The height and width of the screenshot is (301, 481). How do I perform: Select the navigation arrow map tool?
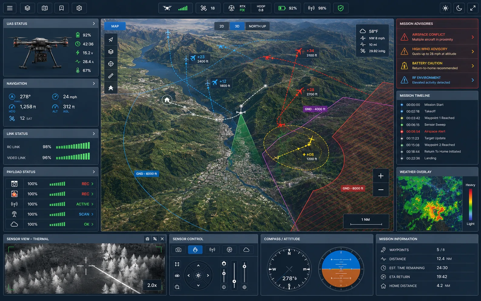[111, 39]
